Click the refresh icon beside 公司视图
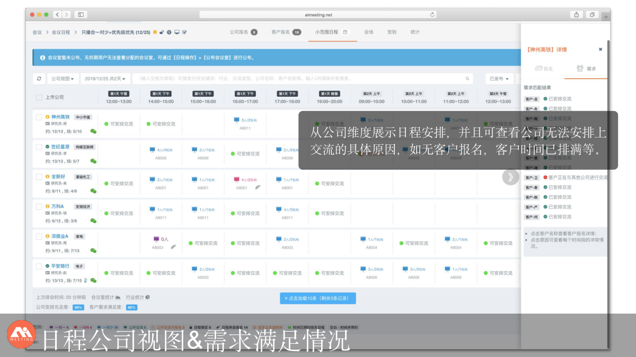 point(39,78)
